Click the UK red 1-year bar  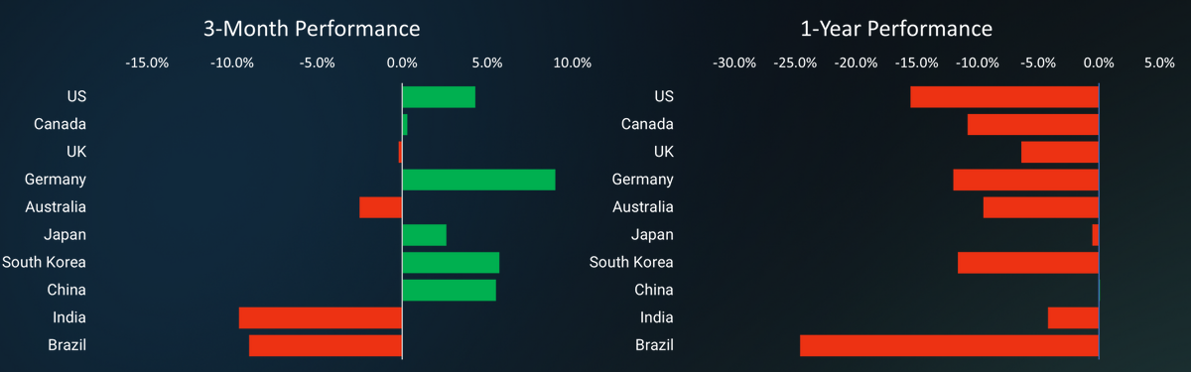coord(1060,152)
